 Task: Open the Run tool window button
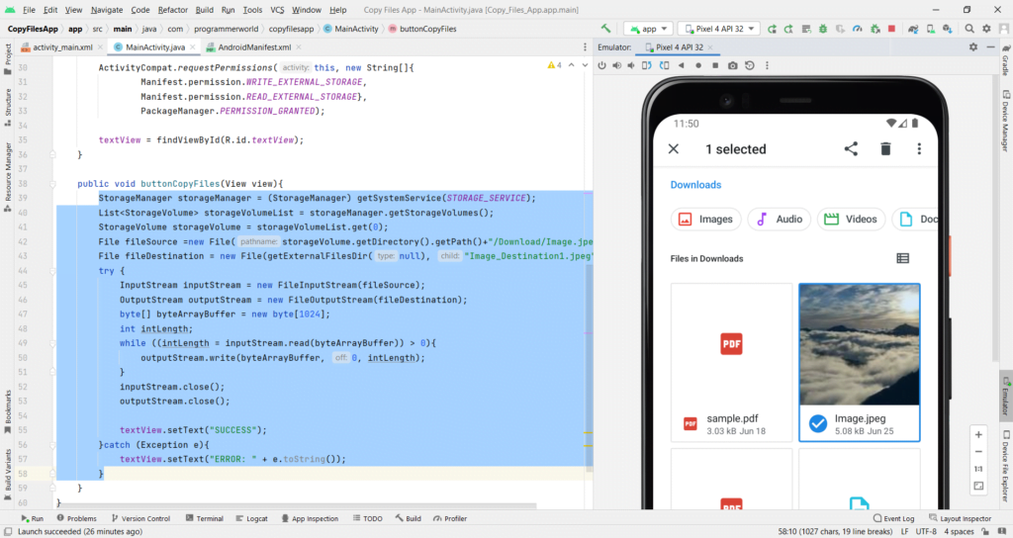[32, 518]
